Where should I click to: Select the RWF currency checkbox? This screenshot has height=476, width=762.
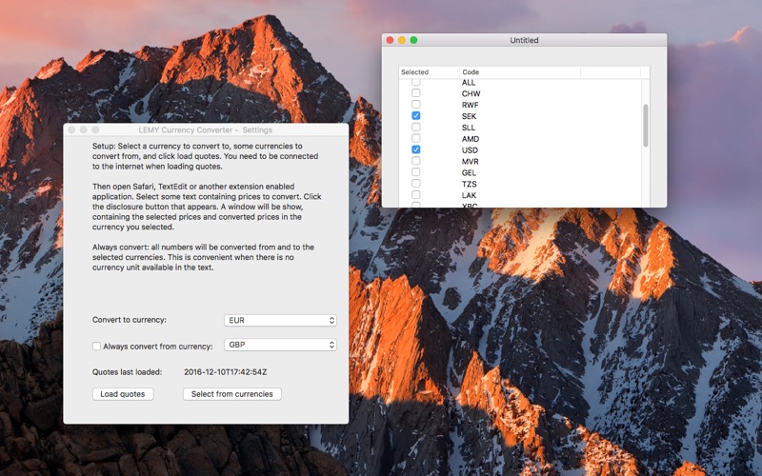(x=416, y=105)
